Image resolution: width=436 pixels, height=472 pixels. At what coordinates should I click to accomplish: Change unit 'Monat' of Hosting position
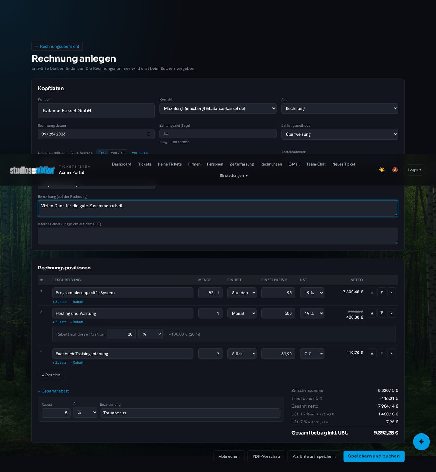coord(242,313)
